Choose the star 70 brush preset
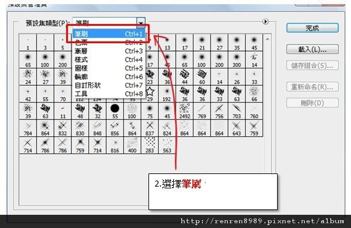This screenshot has height=228, width=351. coord(63,94)
